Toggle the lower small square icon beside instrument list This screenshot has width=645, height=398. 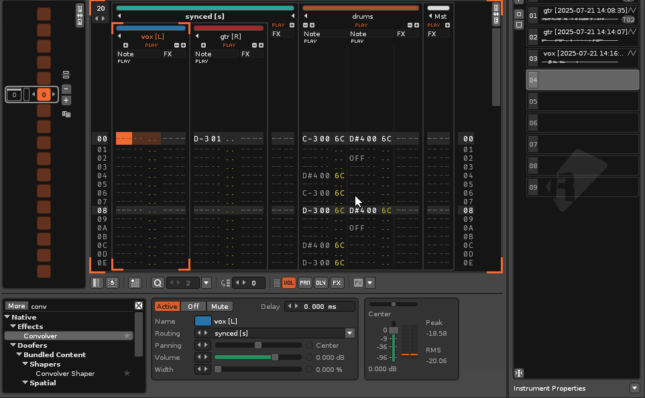pyautogui.click(x=519, y=25)
